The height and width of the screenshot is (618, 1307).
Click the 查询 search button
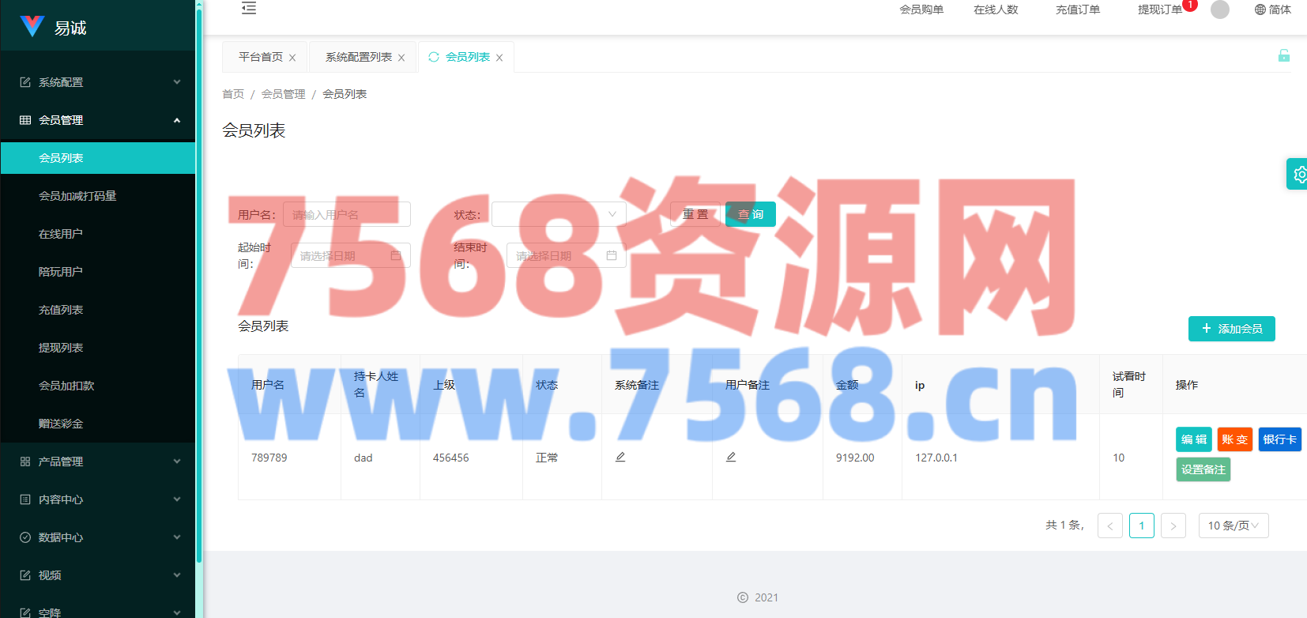coord(750,214)
